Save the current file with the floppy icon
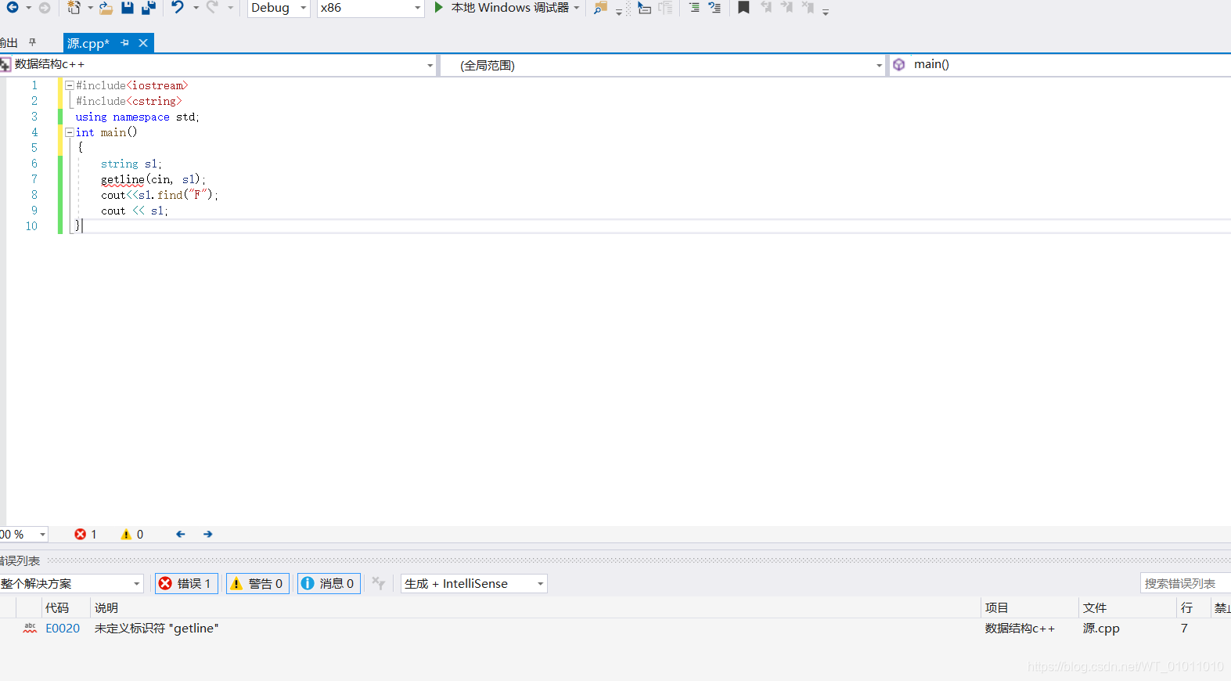The width and height of the screenshot is (1231, 681). point(128,7)
